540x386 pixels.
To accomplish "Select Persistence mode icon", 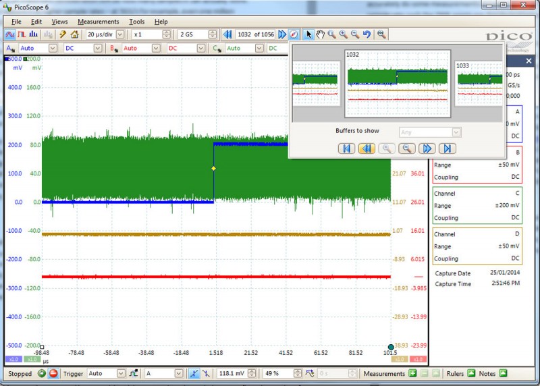I will (22, 34).
